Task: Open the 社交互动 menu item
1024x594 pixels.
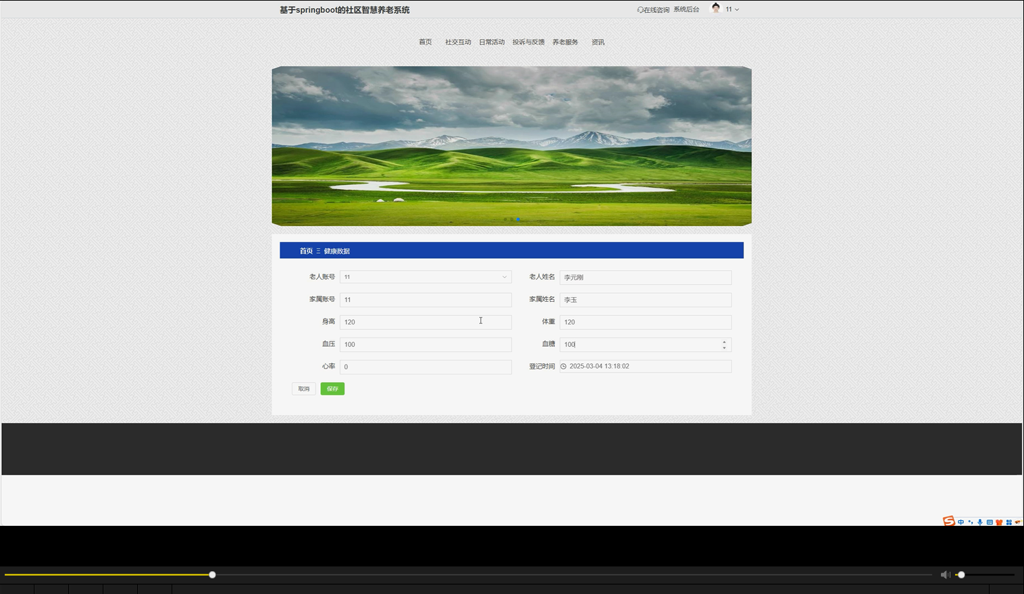Action: (458, 42)
